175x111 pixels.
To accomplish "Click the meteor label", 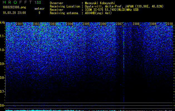I will [40, 9].
